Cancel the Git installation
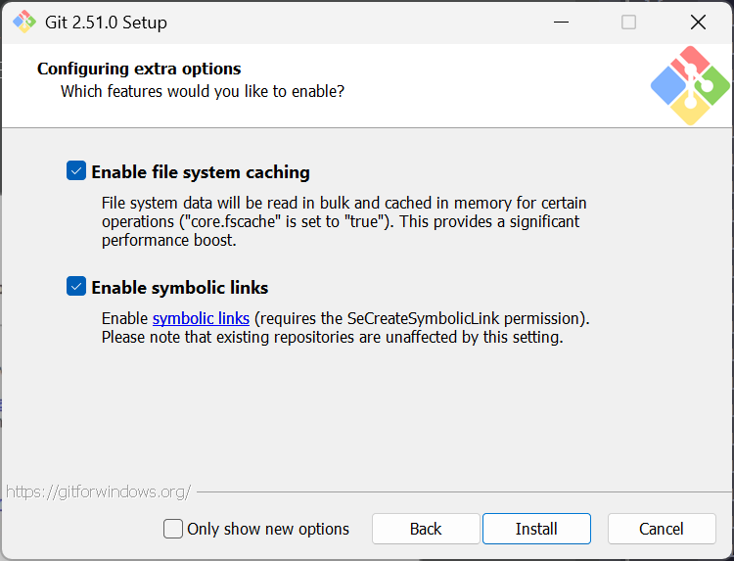The image size is (734, 561). [x=662, y=529]
